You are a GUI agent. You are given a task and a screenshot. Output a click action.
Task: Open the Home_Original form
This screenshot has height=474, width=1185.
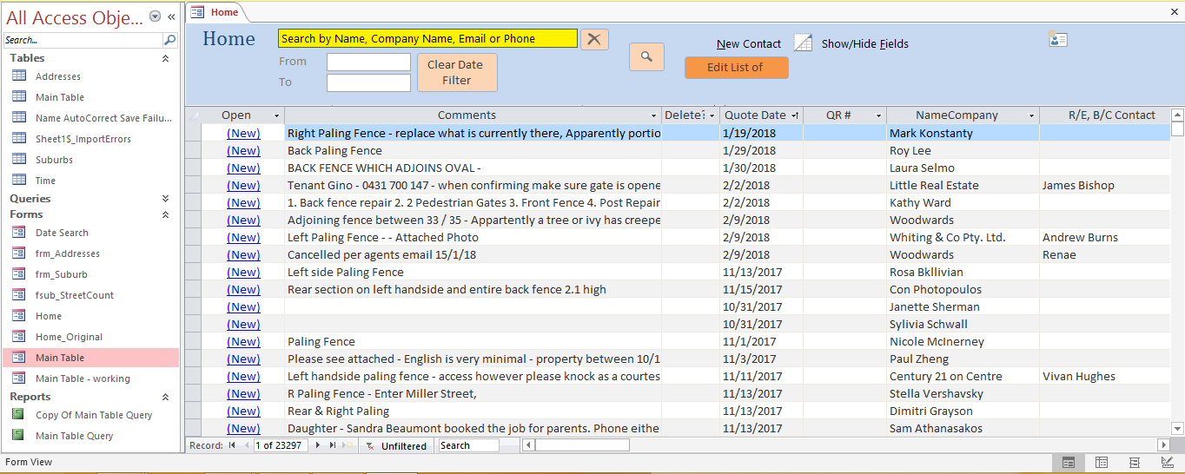point(69,337)
